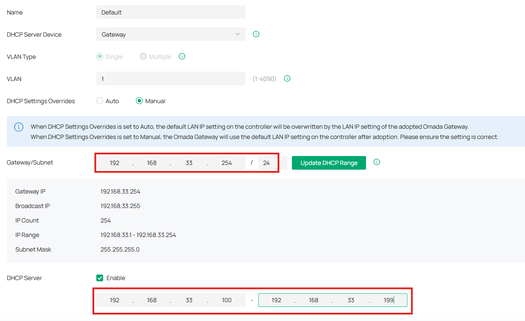525x321 pixels.
Task: Open the DHCP Server Device dropdown
Action: point(170,34)
